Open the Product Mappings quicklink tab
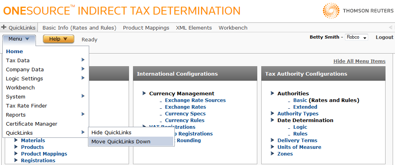This screenshot has width=395, height=165. [x=146, y=28]
